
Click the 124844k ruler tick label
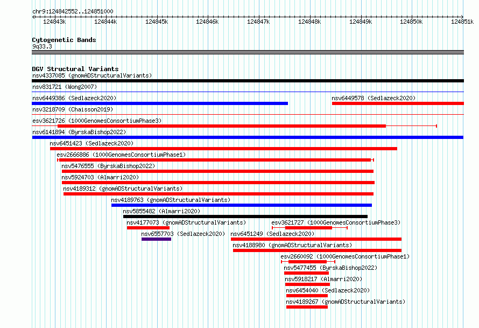[x=105, y=22]
